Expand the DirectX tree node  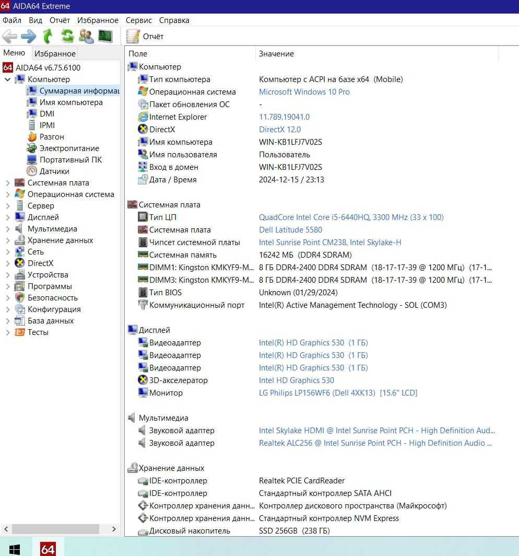click(x=7, y=263)
